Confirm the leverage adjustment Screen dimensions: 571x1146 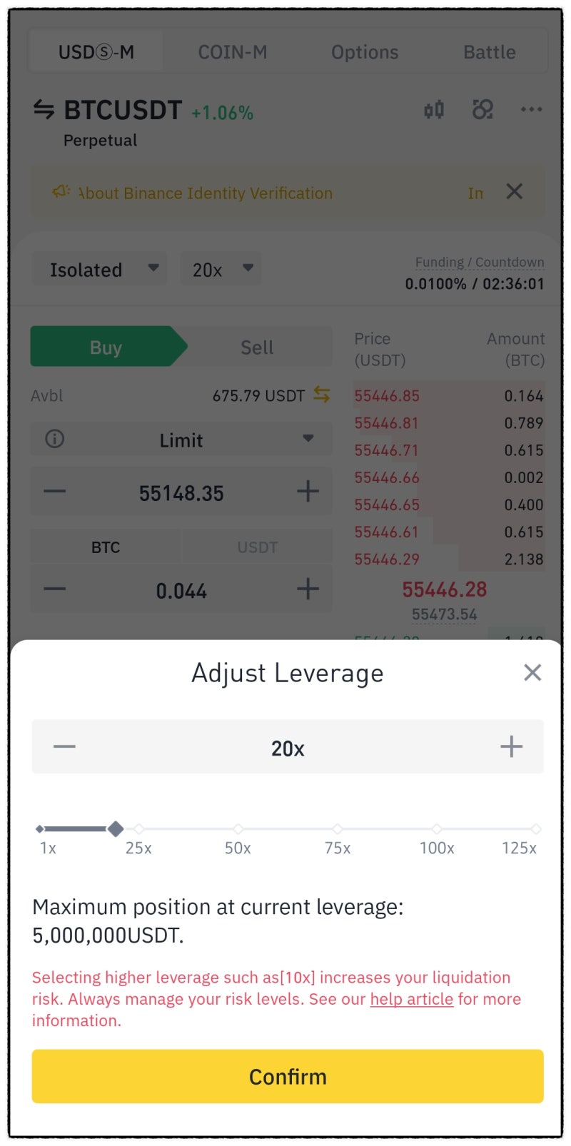(x=288, y=1076)
